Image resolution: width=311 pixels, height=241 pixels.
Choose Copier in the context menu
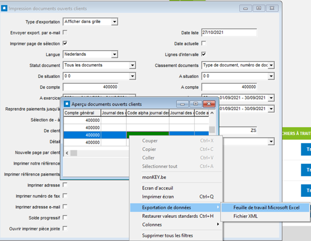click(175, 149)
